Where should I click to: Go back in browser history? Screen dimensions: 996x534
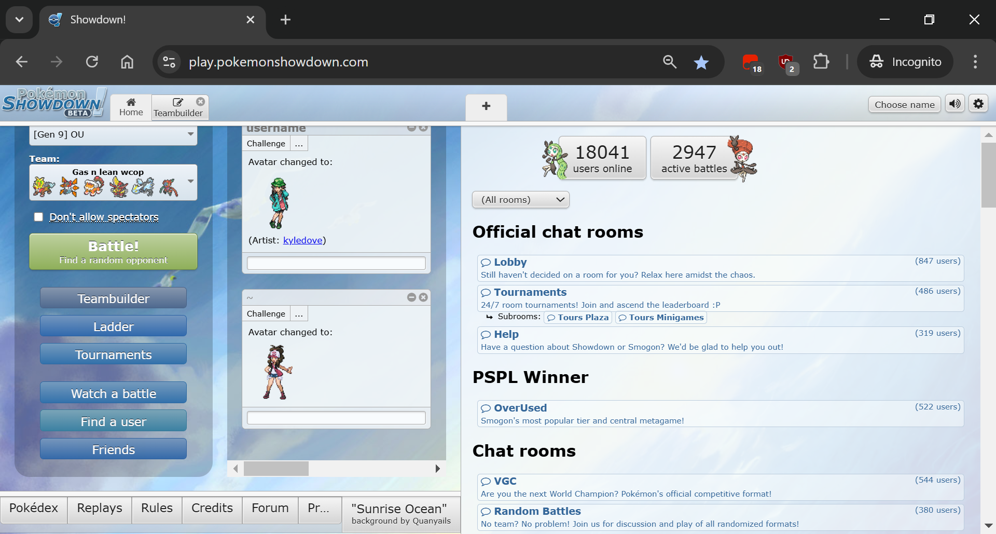tap(22, 62)
